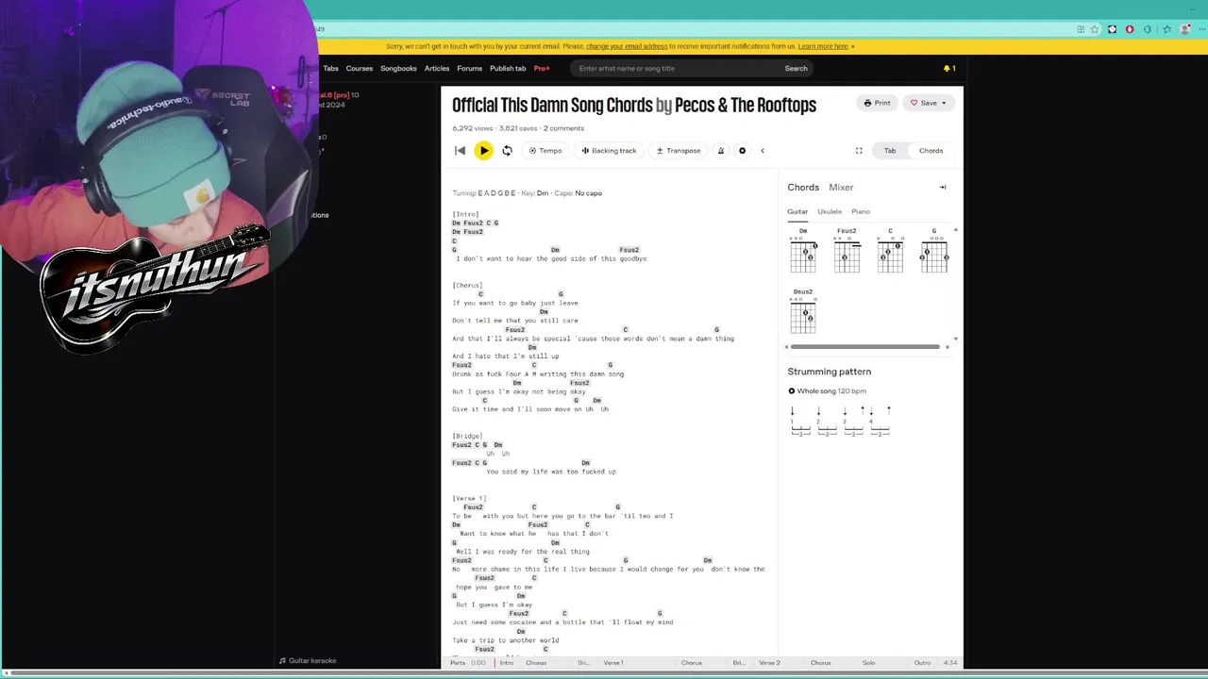
Task: Jump to Outro section in timeline
Action: [x=922, y=663]
